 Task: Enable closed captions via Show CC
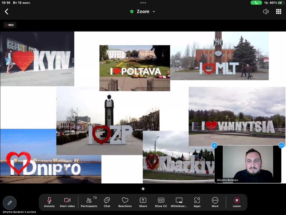pos(161,202)
